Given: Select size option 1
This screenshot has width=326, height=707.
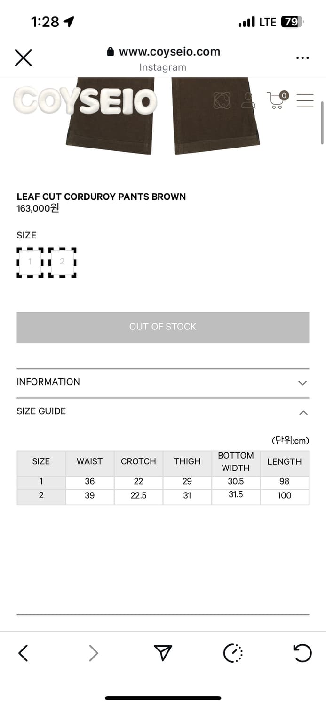Looking at the screenshot, I should point(30,262).
